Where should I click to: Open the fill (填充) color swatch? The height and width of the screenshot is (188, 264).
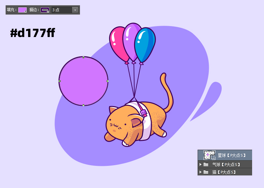22,10
